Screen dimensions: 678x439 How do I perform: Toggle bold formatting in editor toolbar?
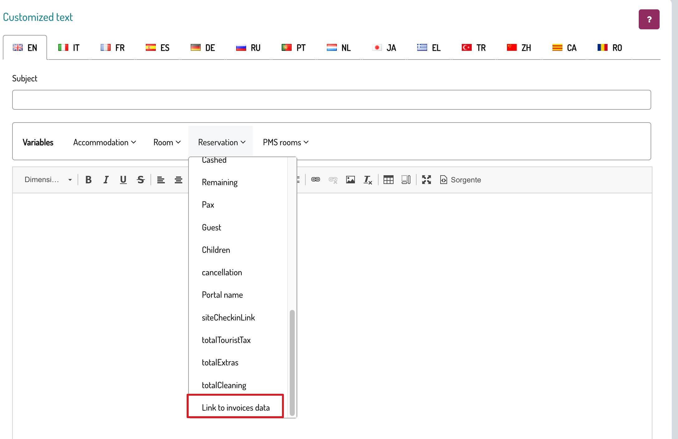pyautogui.click(x=88, y=180)
